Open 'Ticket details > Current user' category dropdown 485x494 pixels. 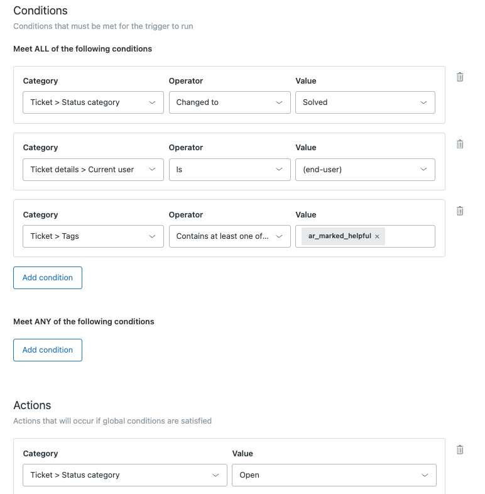(93, 170)
